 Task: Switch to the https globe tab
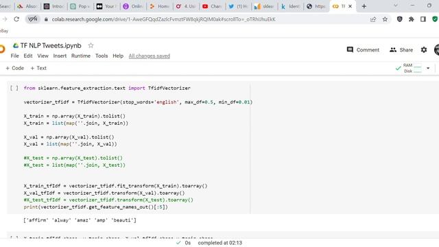pyautogui.click(x=316, y=6)
